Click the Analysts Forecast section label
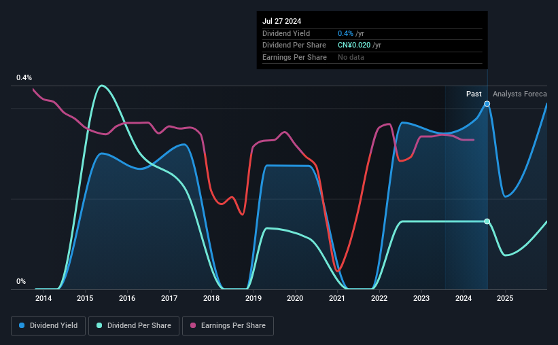 pyautogui.click(x=519, y=94)
